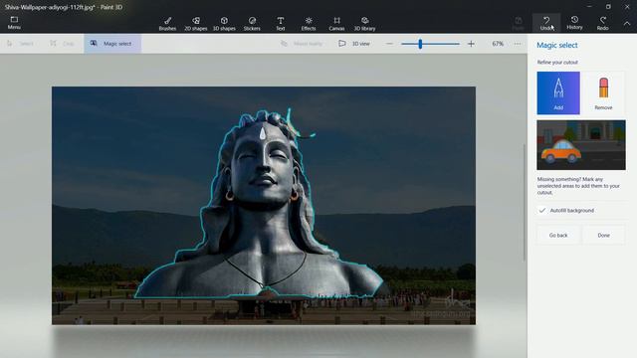Activate Magic select tool
This screenshot has width=637, height=358.
pos(112,44)
